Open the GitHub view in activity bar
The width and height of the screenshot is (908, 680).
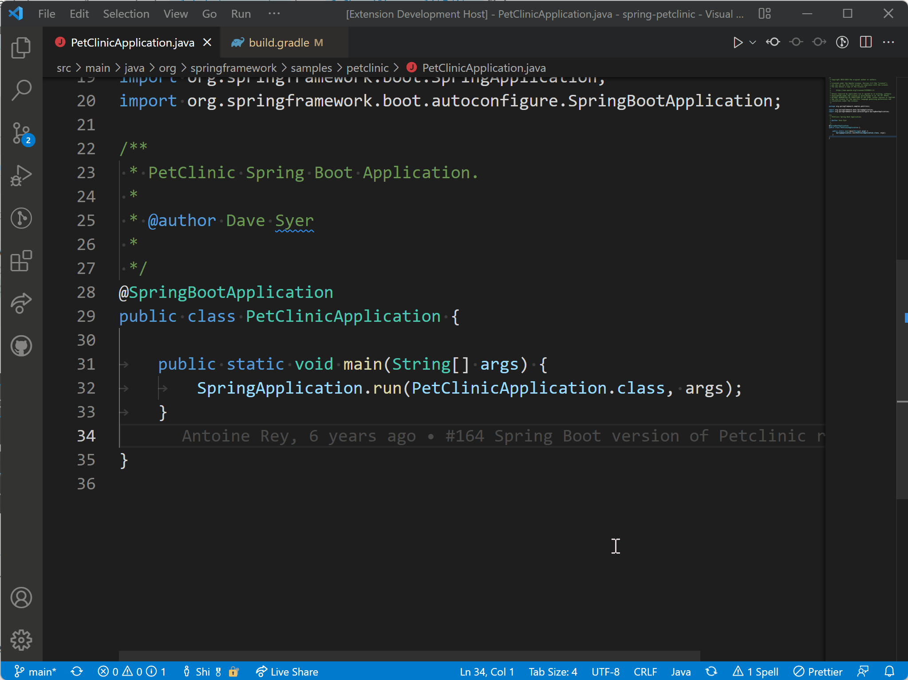click(x=21, y=346)
